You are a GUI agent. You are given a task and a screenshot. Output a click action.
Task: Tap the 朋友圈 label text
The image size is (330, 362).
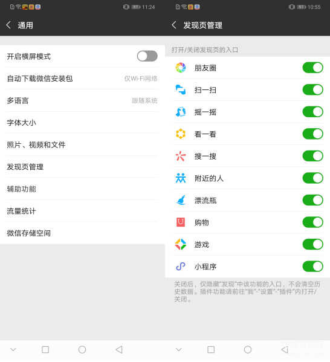(205, 68)
